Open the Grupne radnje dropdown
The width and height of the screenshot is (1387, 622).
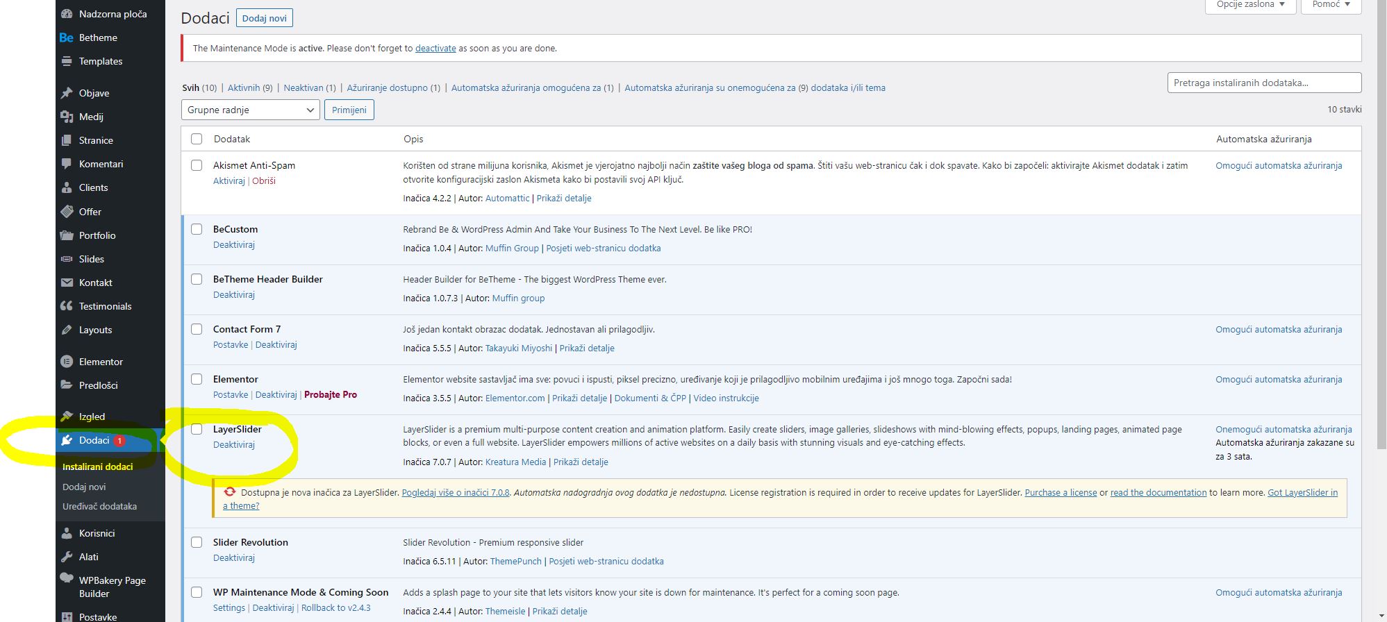pyautogui.click(x=250, y=110)
